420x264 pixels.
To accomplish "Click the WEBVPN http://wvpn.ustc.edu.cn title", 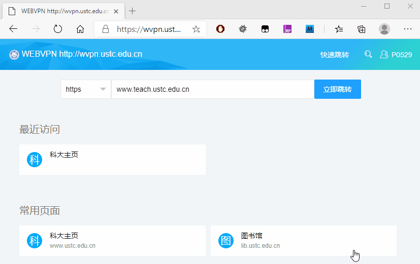I will click(82, 54).
